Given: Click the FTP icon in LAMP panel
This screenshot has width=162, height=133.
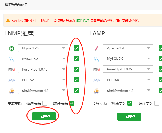Looking at the screenshot, I should coord(97,70).
